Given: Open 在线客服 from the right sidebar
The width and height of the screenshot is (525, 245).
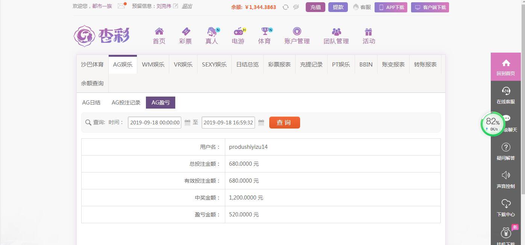Looking at the screenshot, I should click(x=505, y=94).
